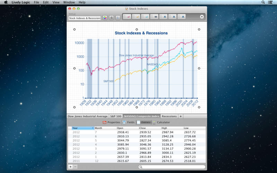277x173 pixels.
Task: Select the orange line series layer
Action: [x=137, y=17]
